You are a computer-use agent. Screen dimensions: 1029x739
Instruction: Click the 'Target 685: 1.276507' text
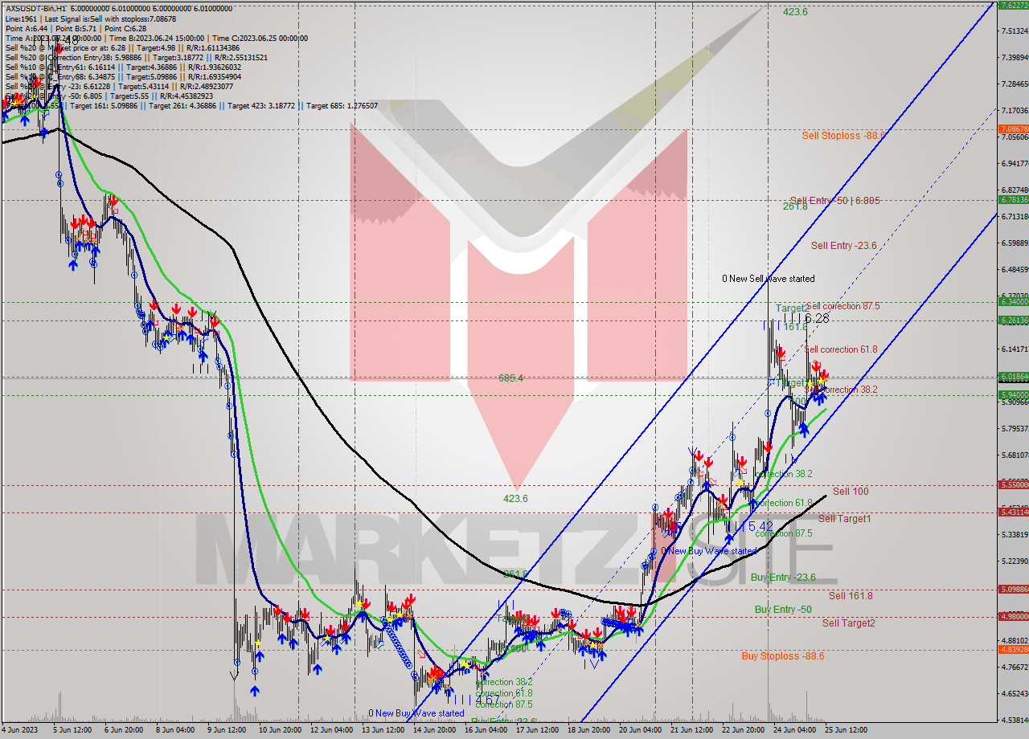point(342,105)
